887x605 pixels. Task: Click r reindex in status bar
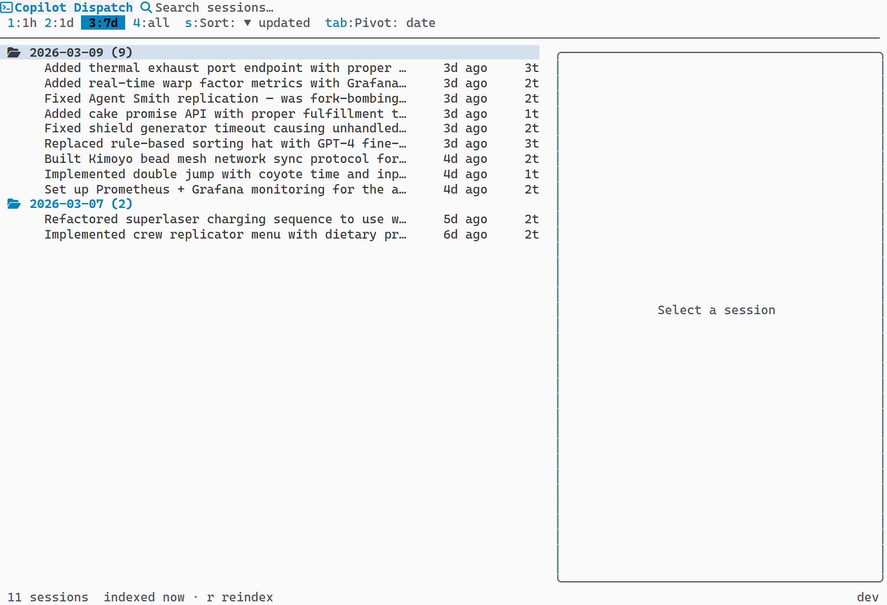click(x=240, y=597)
